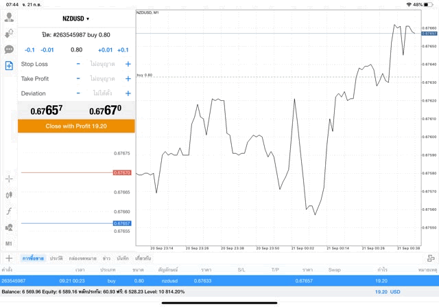
Task: Tap the Wi-Fi icon in status bar
Action: tap(409, 5)
